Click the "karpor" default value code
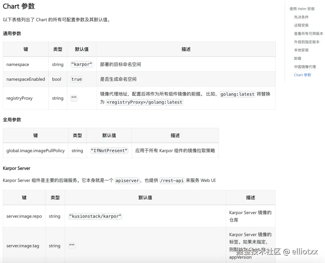The image size is (325, 263). tap(82, 64)
